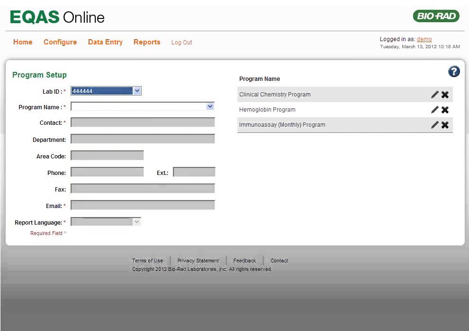The image size is (469, 331).
Task: Click the Email input field
Action: pos(143,205)
